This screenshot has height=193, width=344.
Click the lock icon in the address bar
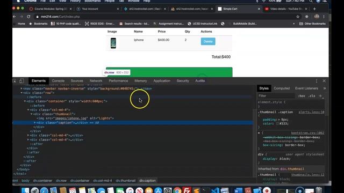click(x=37, y=17)
